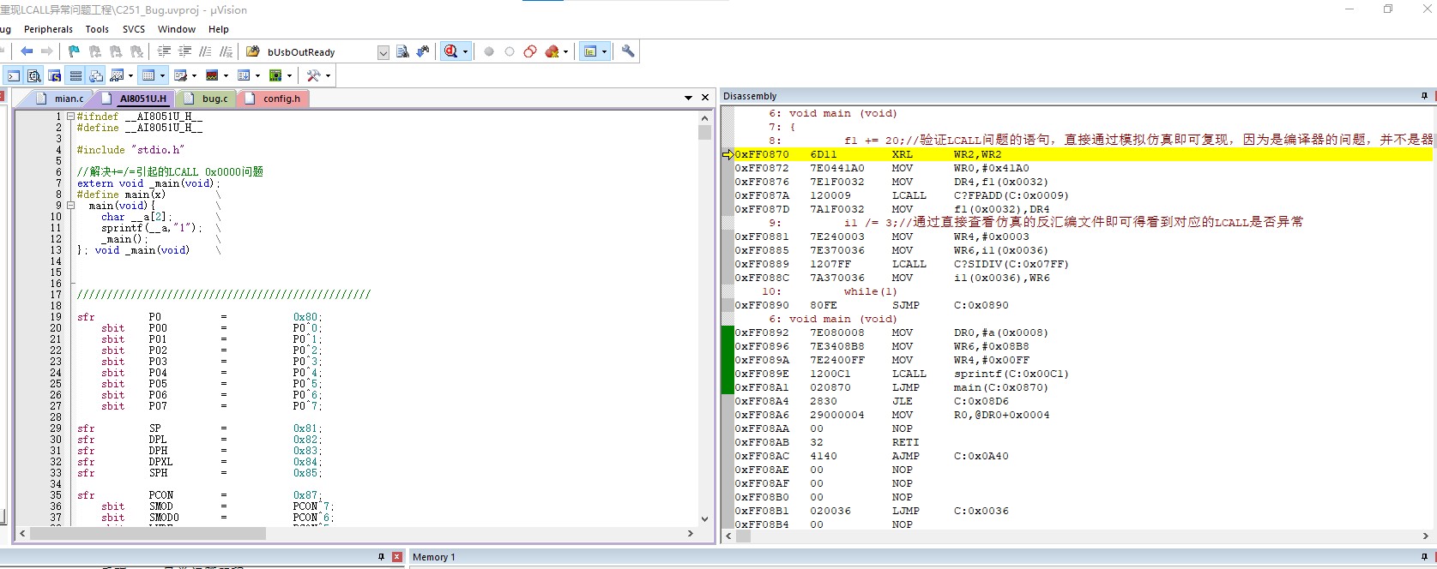This screenshot has width=1437, height=569.
Task: Switch to the bug.c tab
Action: (206, 99)
